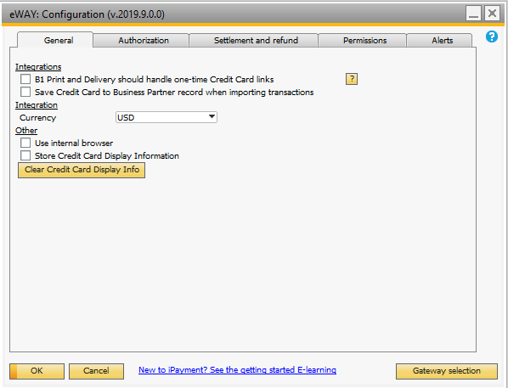This screenshot has width=508, height=388.
Task: Follow the getting started E-learning link
Action: click(x=237, y=370)
